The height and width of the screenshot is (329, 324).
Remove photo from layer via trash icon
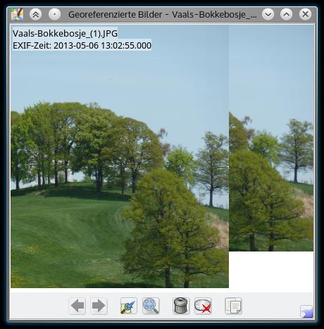(181, 306)
